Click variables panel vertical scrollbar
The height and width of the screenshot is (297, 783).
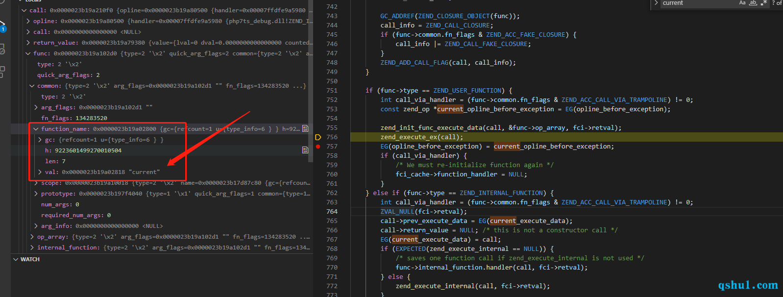[x=310, y=81]
